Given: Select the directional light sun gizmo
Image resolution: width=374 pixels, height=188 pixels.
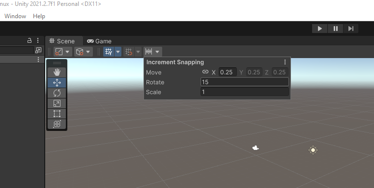Looking at the screenshot, I should click(x=313, y=150).
